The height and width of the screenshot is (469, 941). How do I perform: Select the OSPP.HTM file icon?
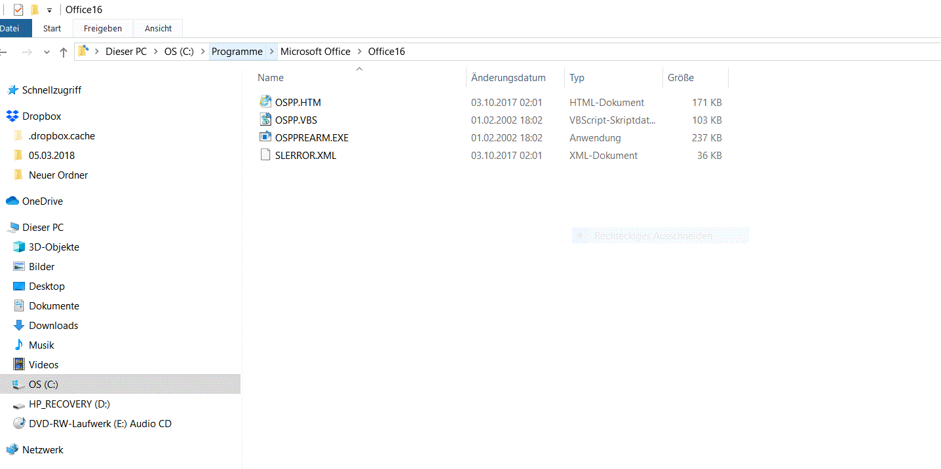(265, 102)
